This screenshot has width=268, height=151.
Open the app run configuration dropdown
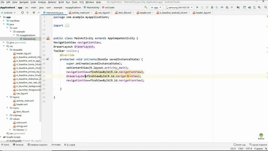[156, 8]
